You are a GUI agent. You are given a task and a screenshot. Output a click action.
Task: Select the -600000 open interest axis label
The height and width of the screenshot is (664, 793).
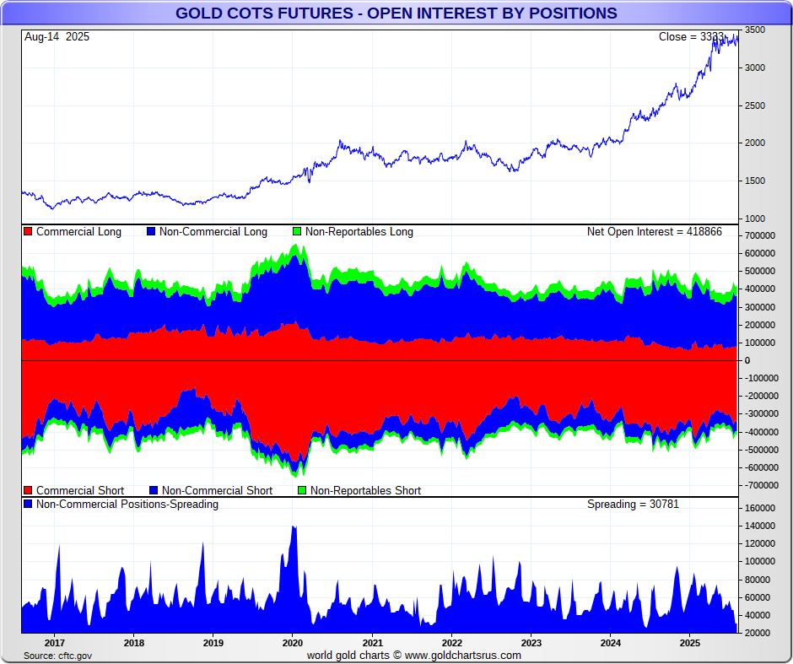click(760, 467)
